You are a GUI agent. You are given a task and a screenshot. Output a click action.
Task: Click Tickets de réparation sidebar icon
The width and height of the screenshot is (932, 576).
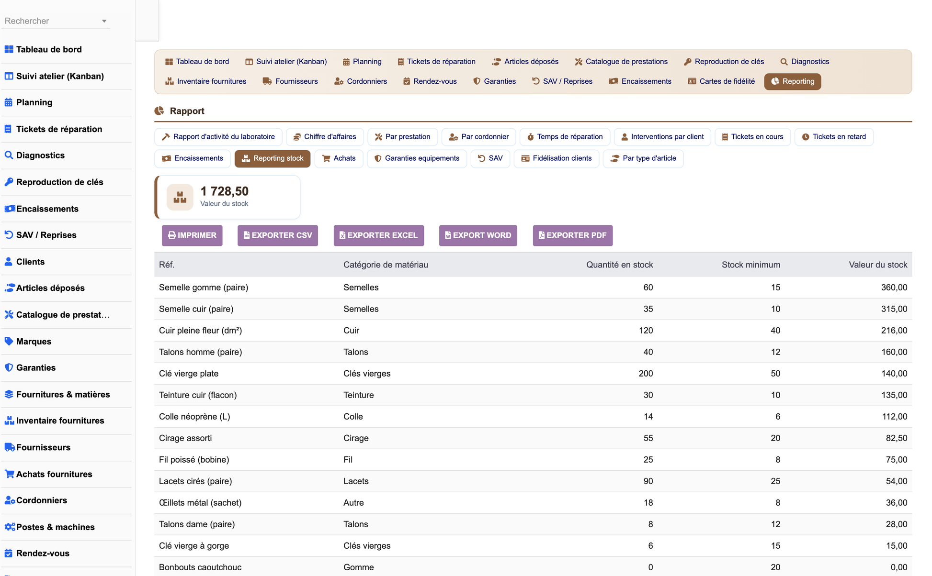point(8,129)
